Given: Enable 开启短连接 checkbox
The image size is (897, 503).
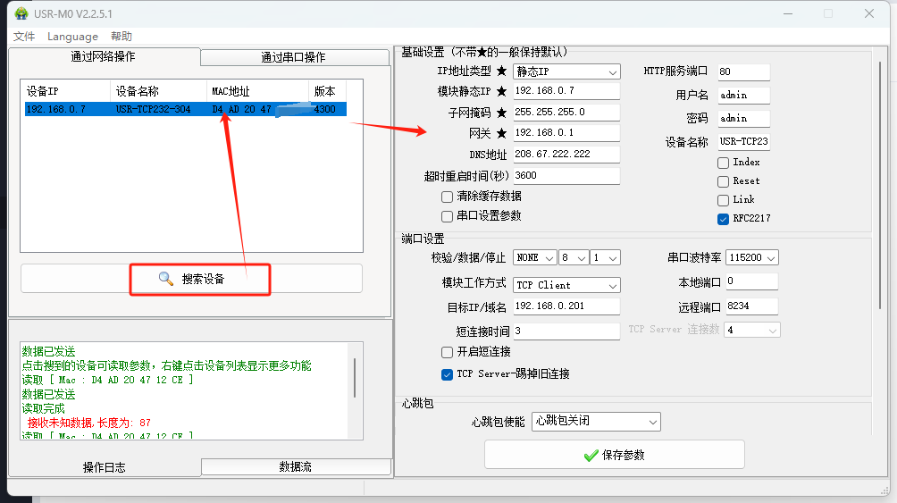Looking at the screenshot, I should pos(447,352).
